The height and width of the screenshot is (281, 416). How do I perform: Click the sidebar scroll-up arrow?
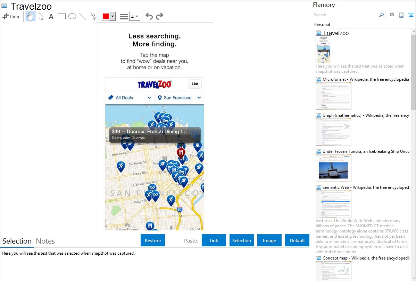pos(413,32)
